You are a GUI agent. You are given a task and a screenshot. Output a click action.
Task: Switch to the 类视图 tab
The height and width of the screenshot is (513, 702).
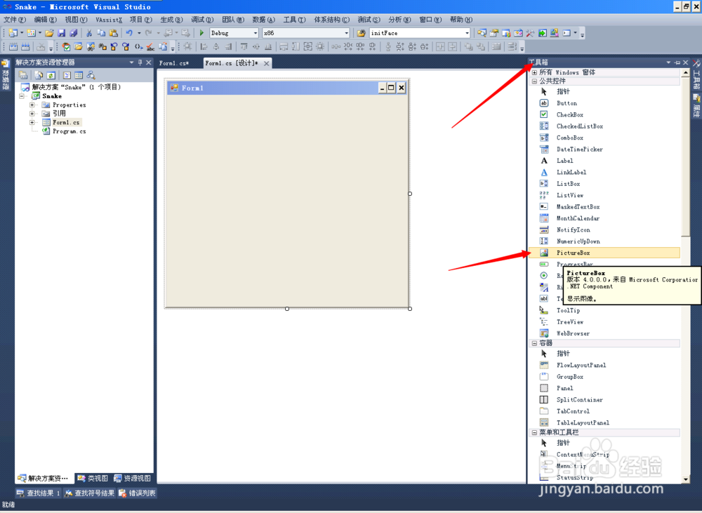coord(93,478)
